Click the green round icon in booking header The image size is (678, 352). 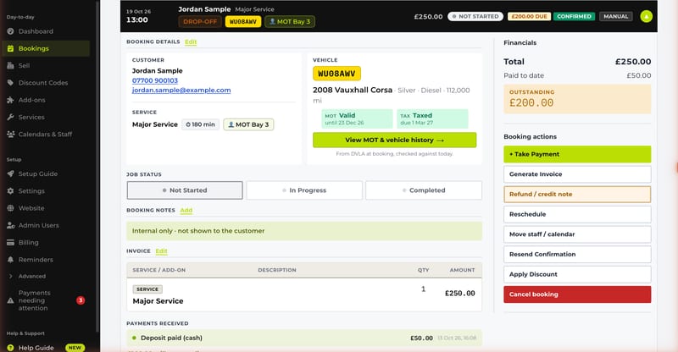(x=646, y=16)
